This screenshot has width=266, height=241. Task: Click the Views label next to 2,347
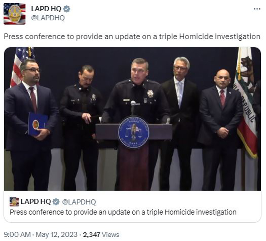click(x=110, y=235)
